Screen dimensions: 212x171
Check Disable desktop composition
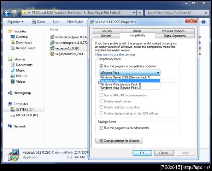(101, 107)
